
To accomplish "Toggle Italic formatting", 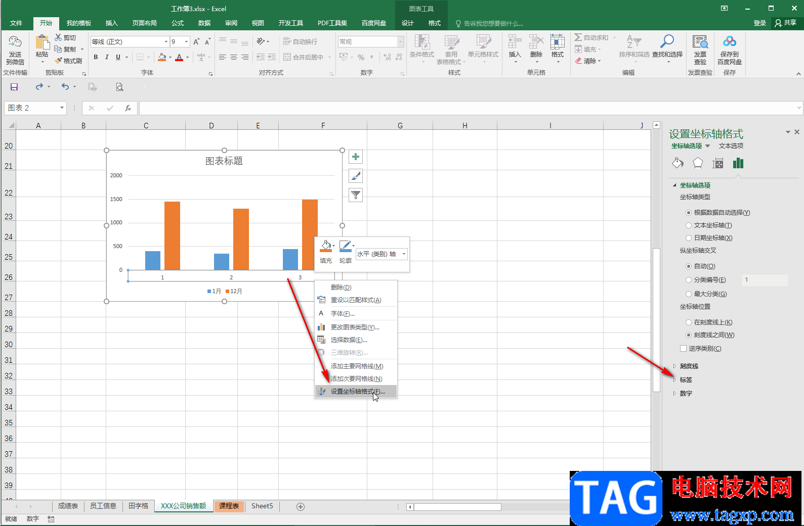I will pos(107,57).
